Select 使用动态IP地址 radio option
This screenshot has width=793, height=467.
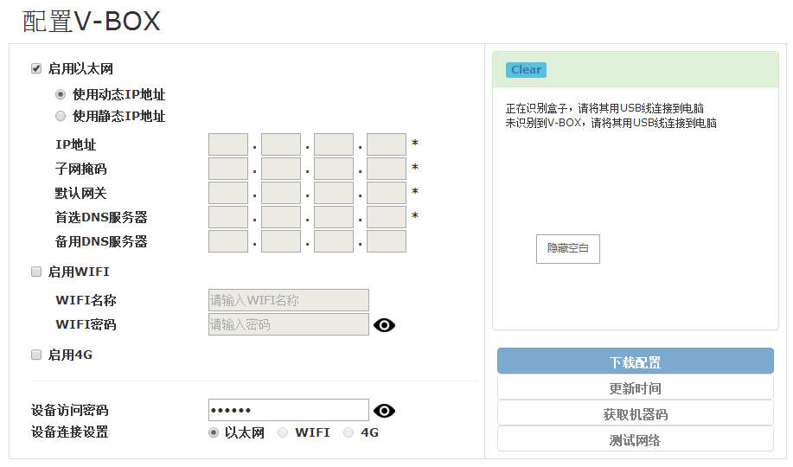pyautogui.click(x=61, y=94)
